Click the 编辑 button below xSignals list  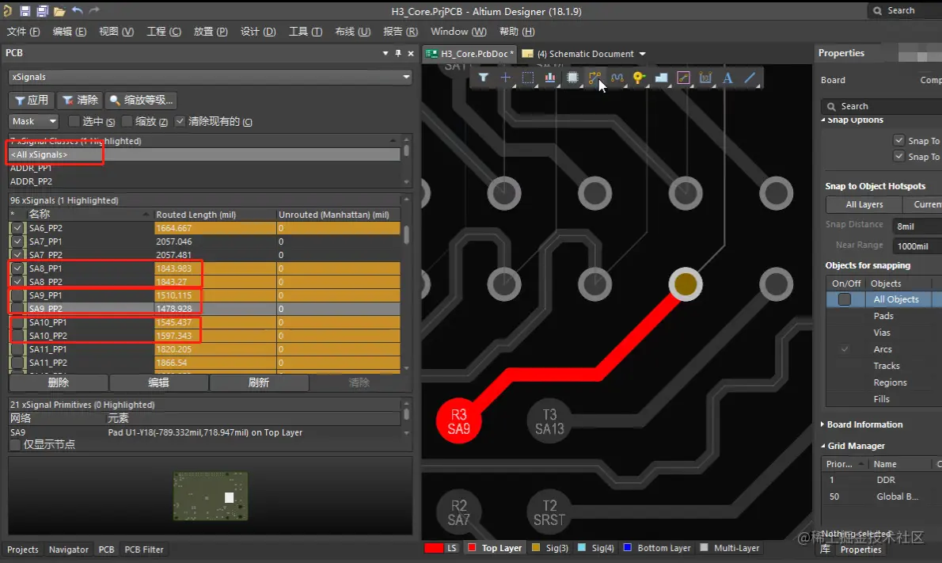pos(158,382)
